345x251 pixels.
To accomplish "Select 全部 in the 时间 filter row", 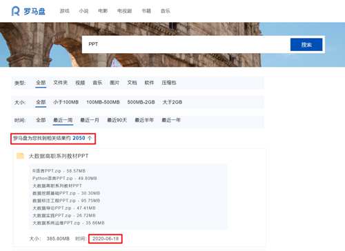I will pyautogui.click(x=41, y=120).
